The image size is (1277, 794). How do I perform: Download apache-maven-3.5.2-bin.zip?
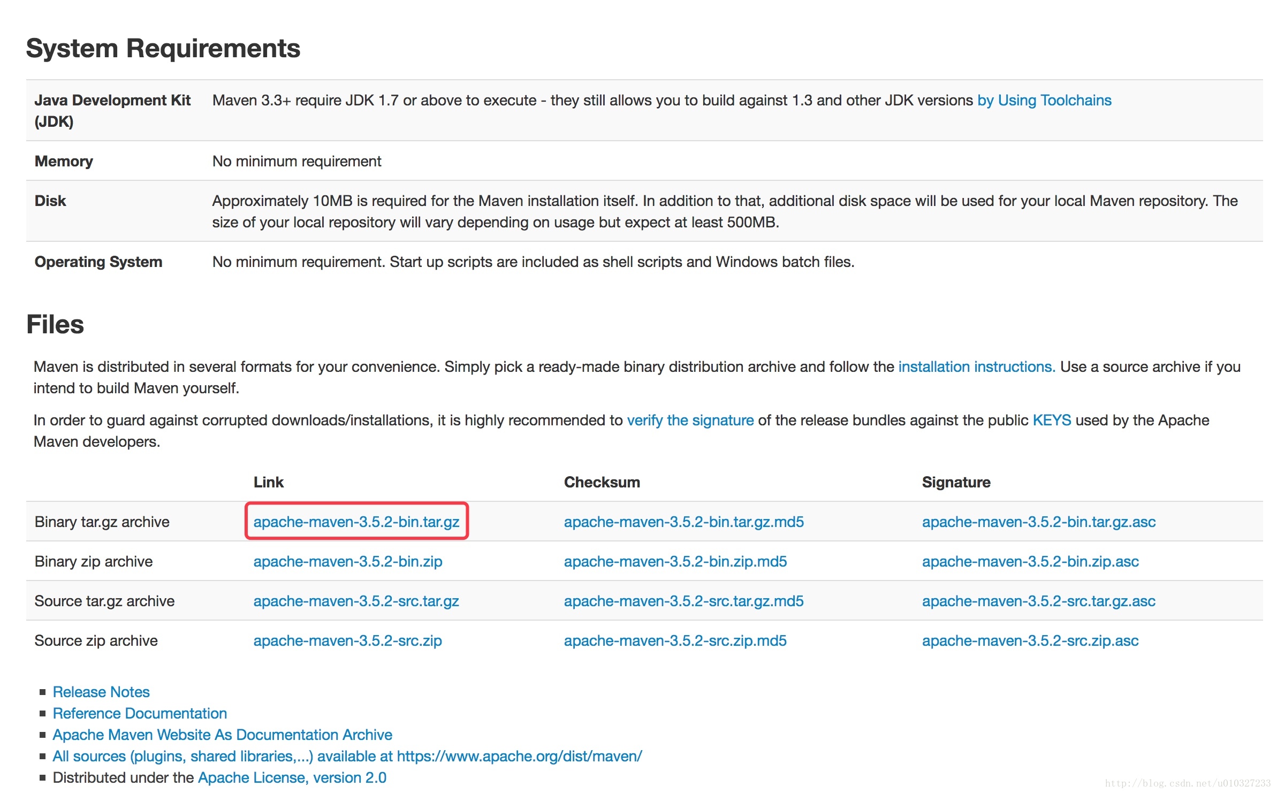(x=348, y=561)
